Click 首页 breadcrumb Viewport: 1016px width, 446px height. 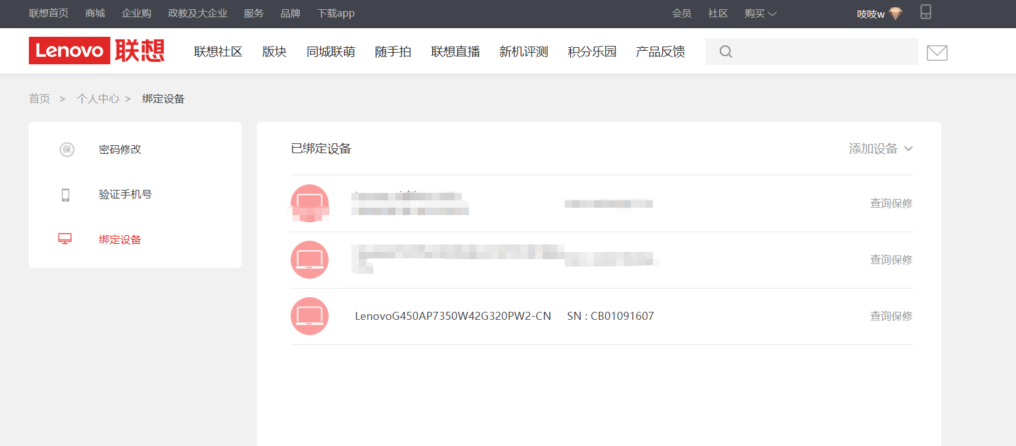pos(39,99)
